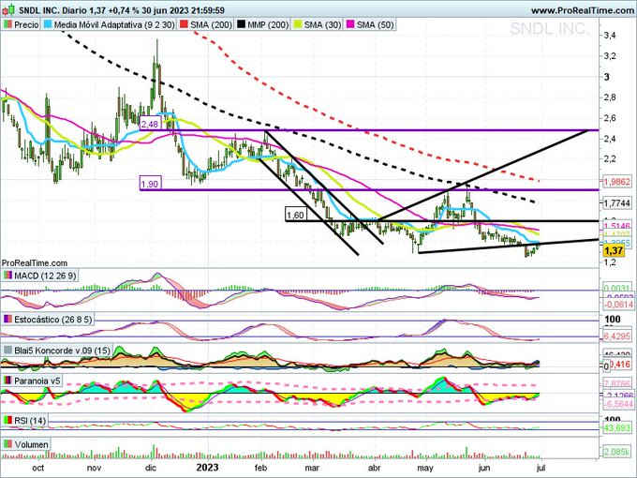This screenshot has width=637, height=478.
Task: Click the RSI (14) indicator icon
Action: (x=7, y=420)
